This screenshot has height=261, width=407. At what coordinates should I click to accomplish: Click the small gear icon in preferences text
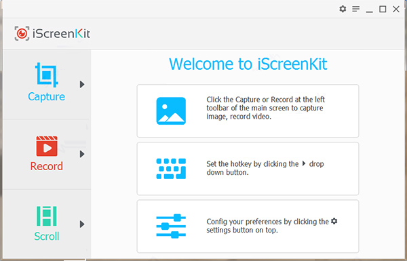(334, 221)
